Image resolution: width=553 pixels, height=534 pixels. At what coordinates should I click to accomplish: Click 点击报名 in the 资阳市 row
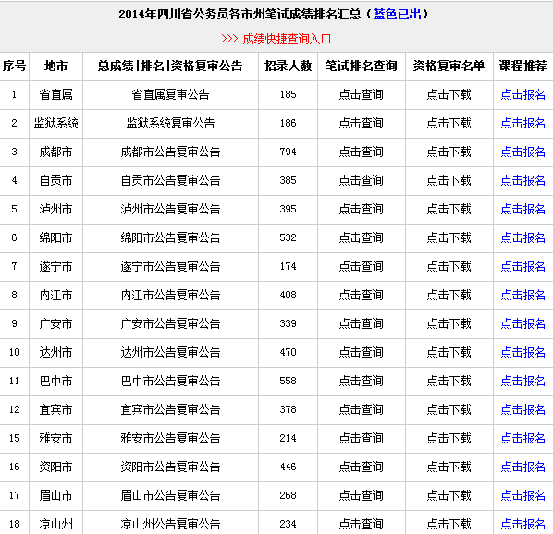[x=523, y=467]
